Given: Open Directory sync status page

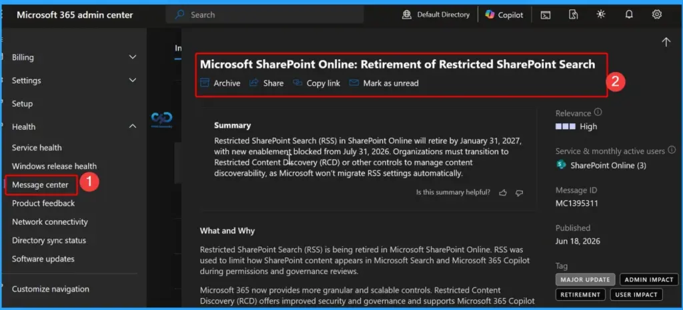Looking at the screenshot, I should coord(49,241).
